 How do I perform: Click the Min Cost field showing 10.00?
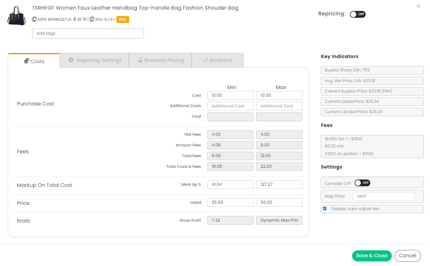click(x=230, y=95)
